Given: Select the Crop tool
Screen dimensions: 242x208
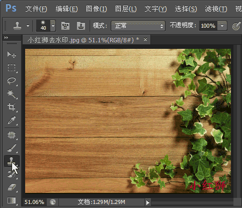Looking at the screenshot, I should [12, 107].
